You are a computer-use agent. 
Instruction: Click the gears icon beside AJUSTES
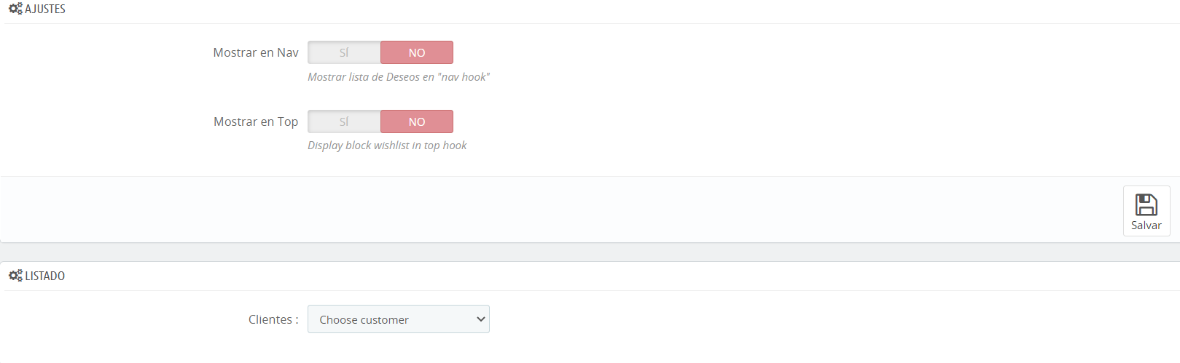15,9
